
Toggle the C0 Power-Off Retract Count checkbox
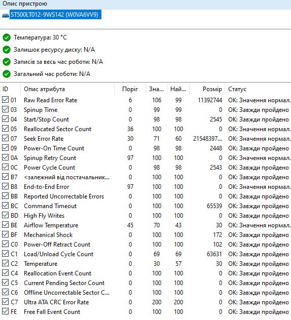5,244
